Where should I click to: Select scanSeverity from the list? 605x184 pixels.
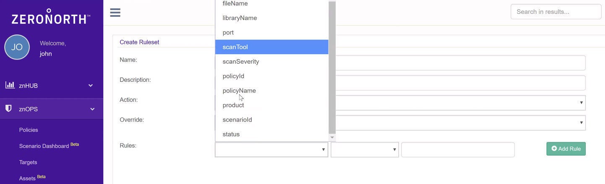tap(272, 62)
